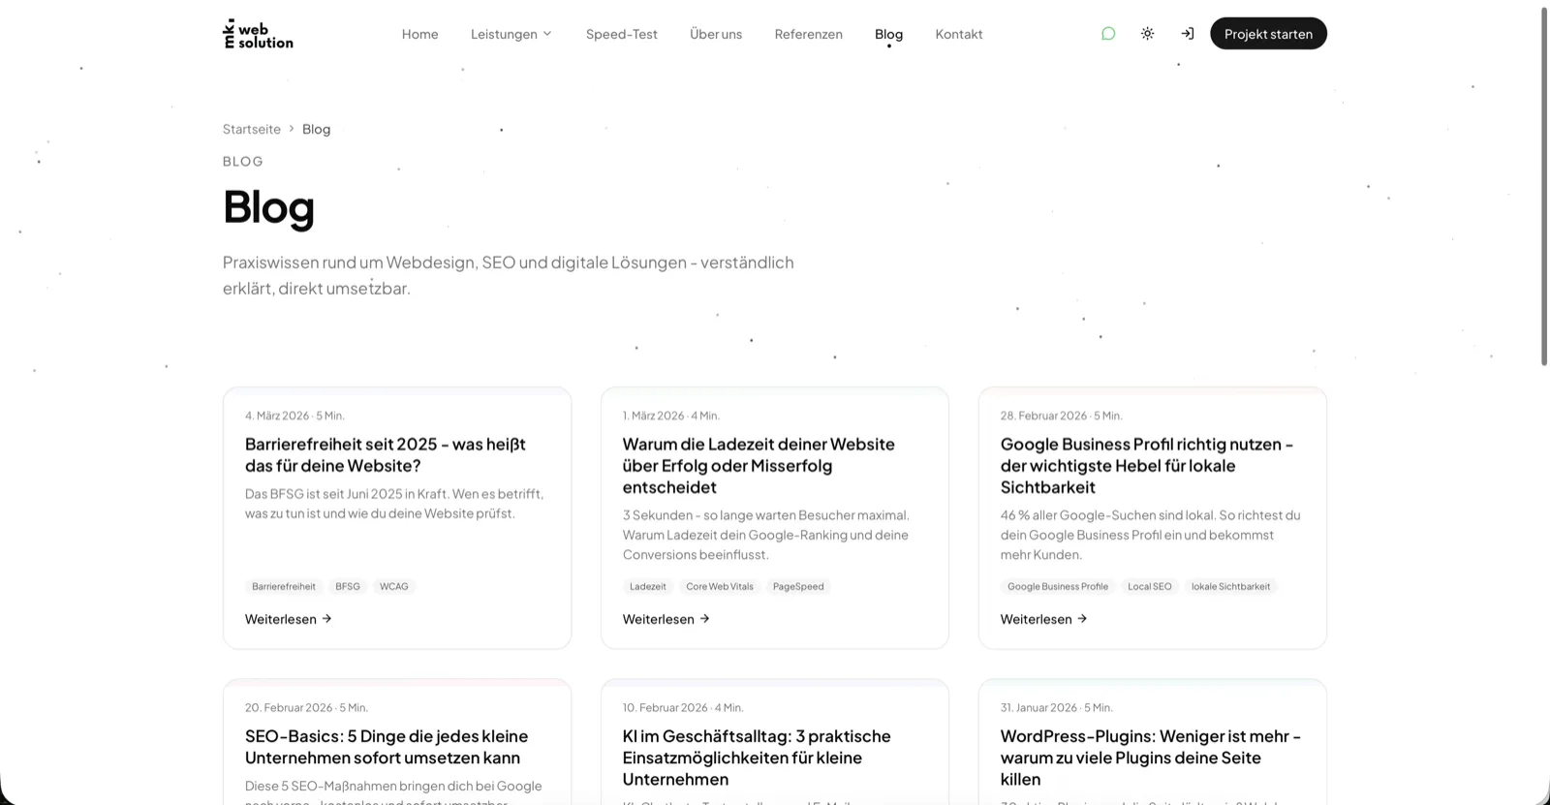Go to Home in navigation
The image size is (1550, 805).
click(x=420, y=34)
